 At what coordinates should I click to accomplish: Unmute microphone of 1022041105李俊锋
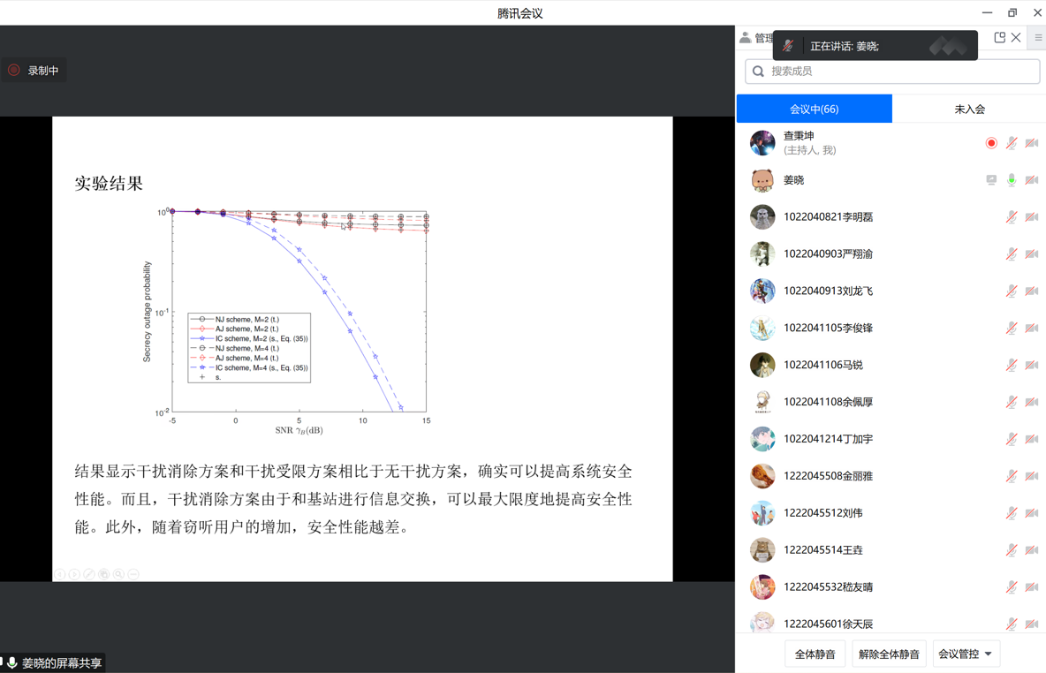pyautogui.click(x=1012, y=329)
